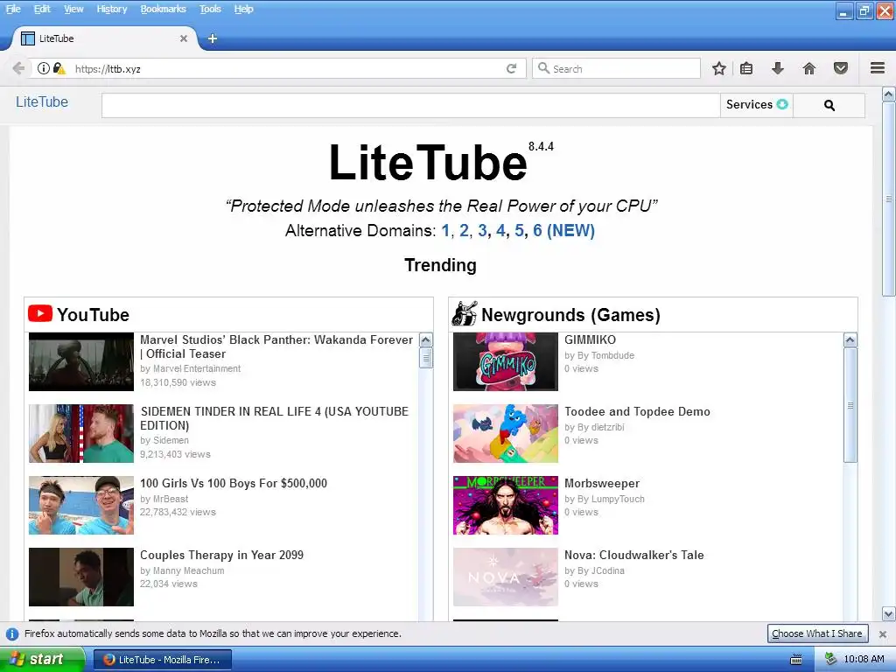The width and height of the screenshot is (896, 672).
Task: Open the Help menu
Action: click(243, 9)
